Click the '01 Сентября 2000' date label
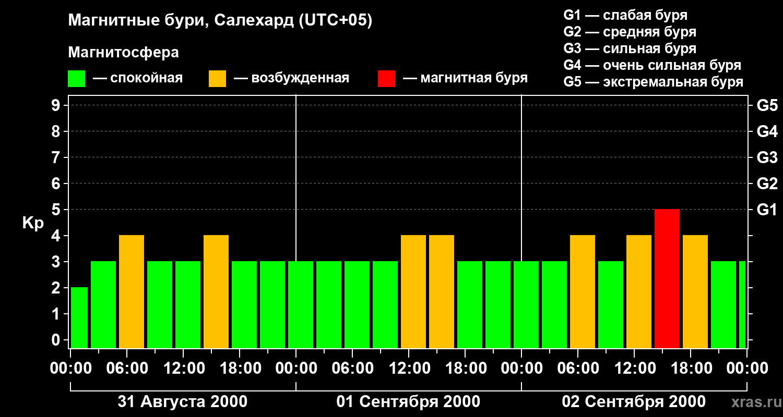The image size is (783, 417). [x=408, y=402]
